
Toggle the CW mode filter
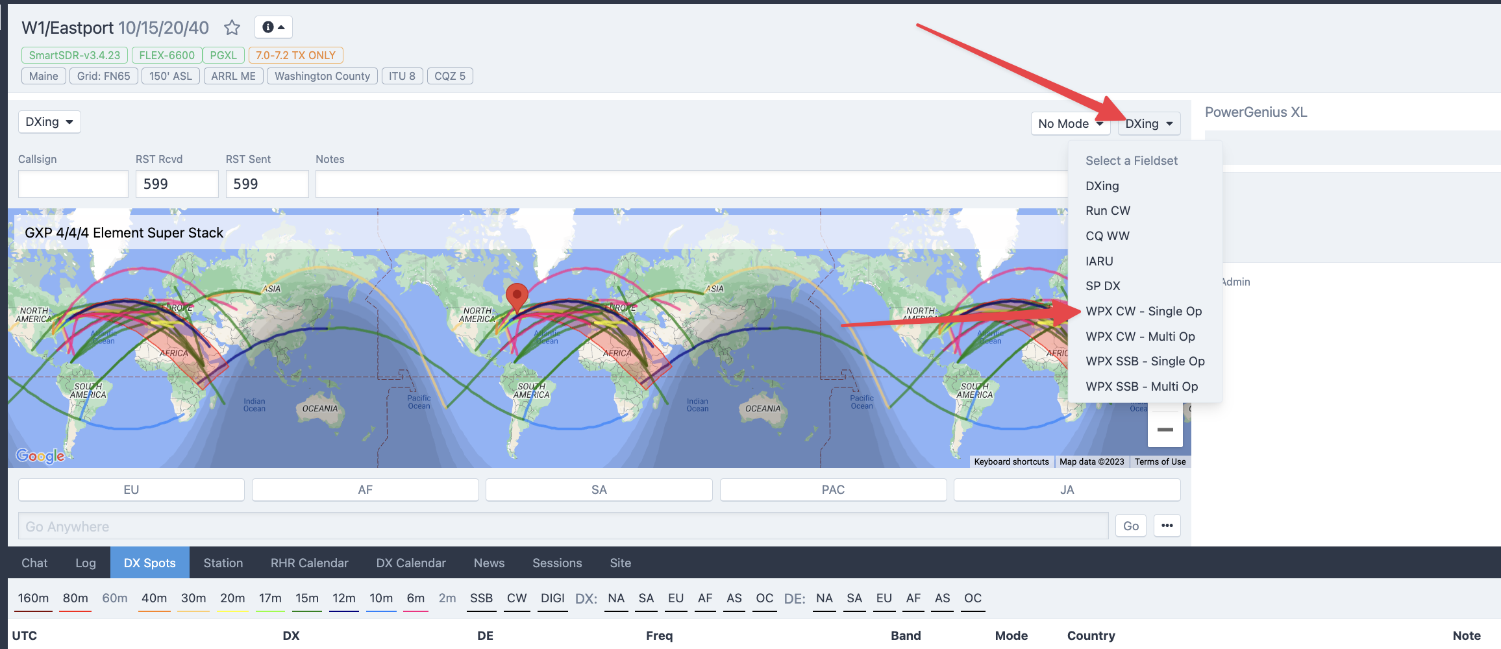pyautogui.click(x=517, y=598)
